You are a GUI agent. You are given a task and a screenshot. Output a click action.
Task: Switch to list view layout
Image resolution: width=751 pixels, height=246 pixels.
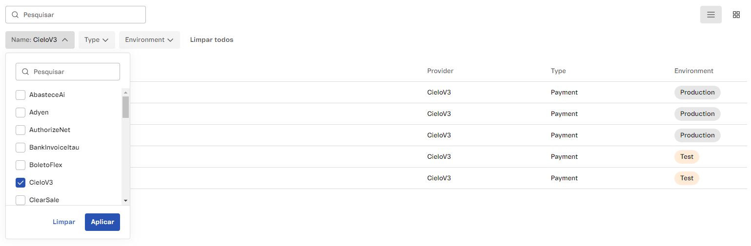click(710, 15)
